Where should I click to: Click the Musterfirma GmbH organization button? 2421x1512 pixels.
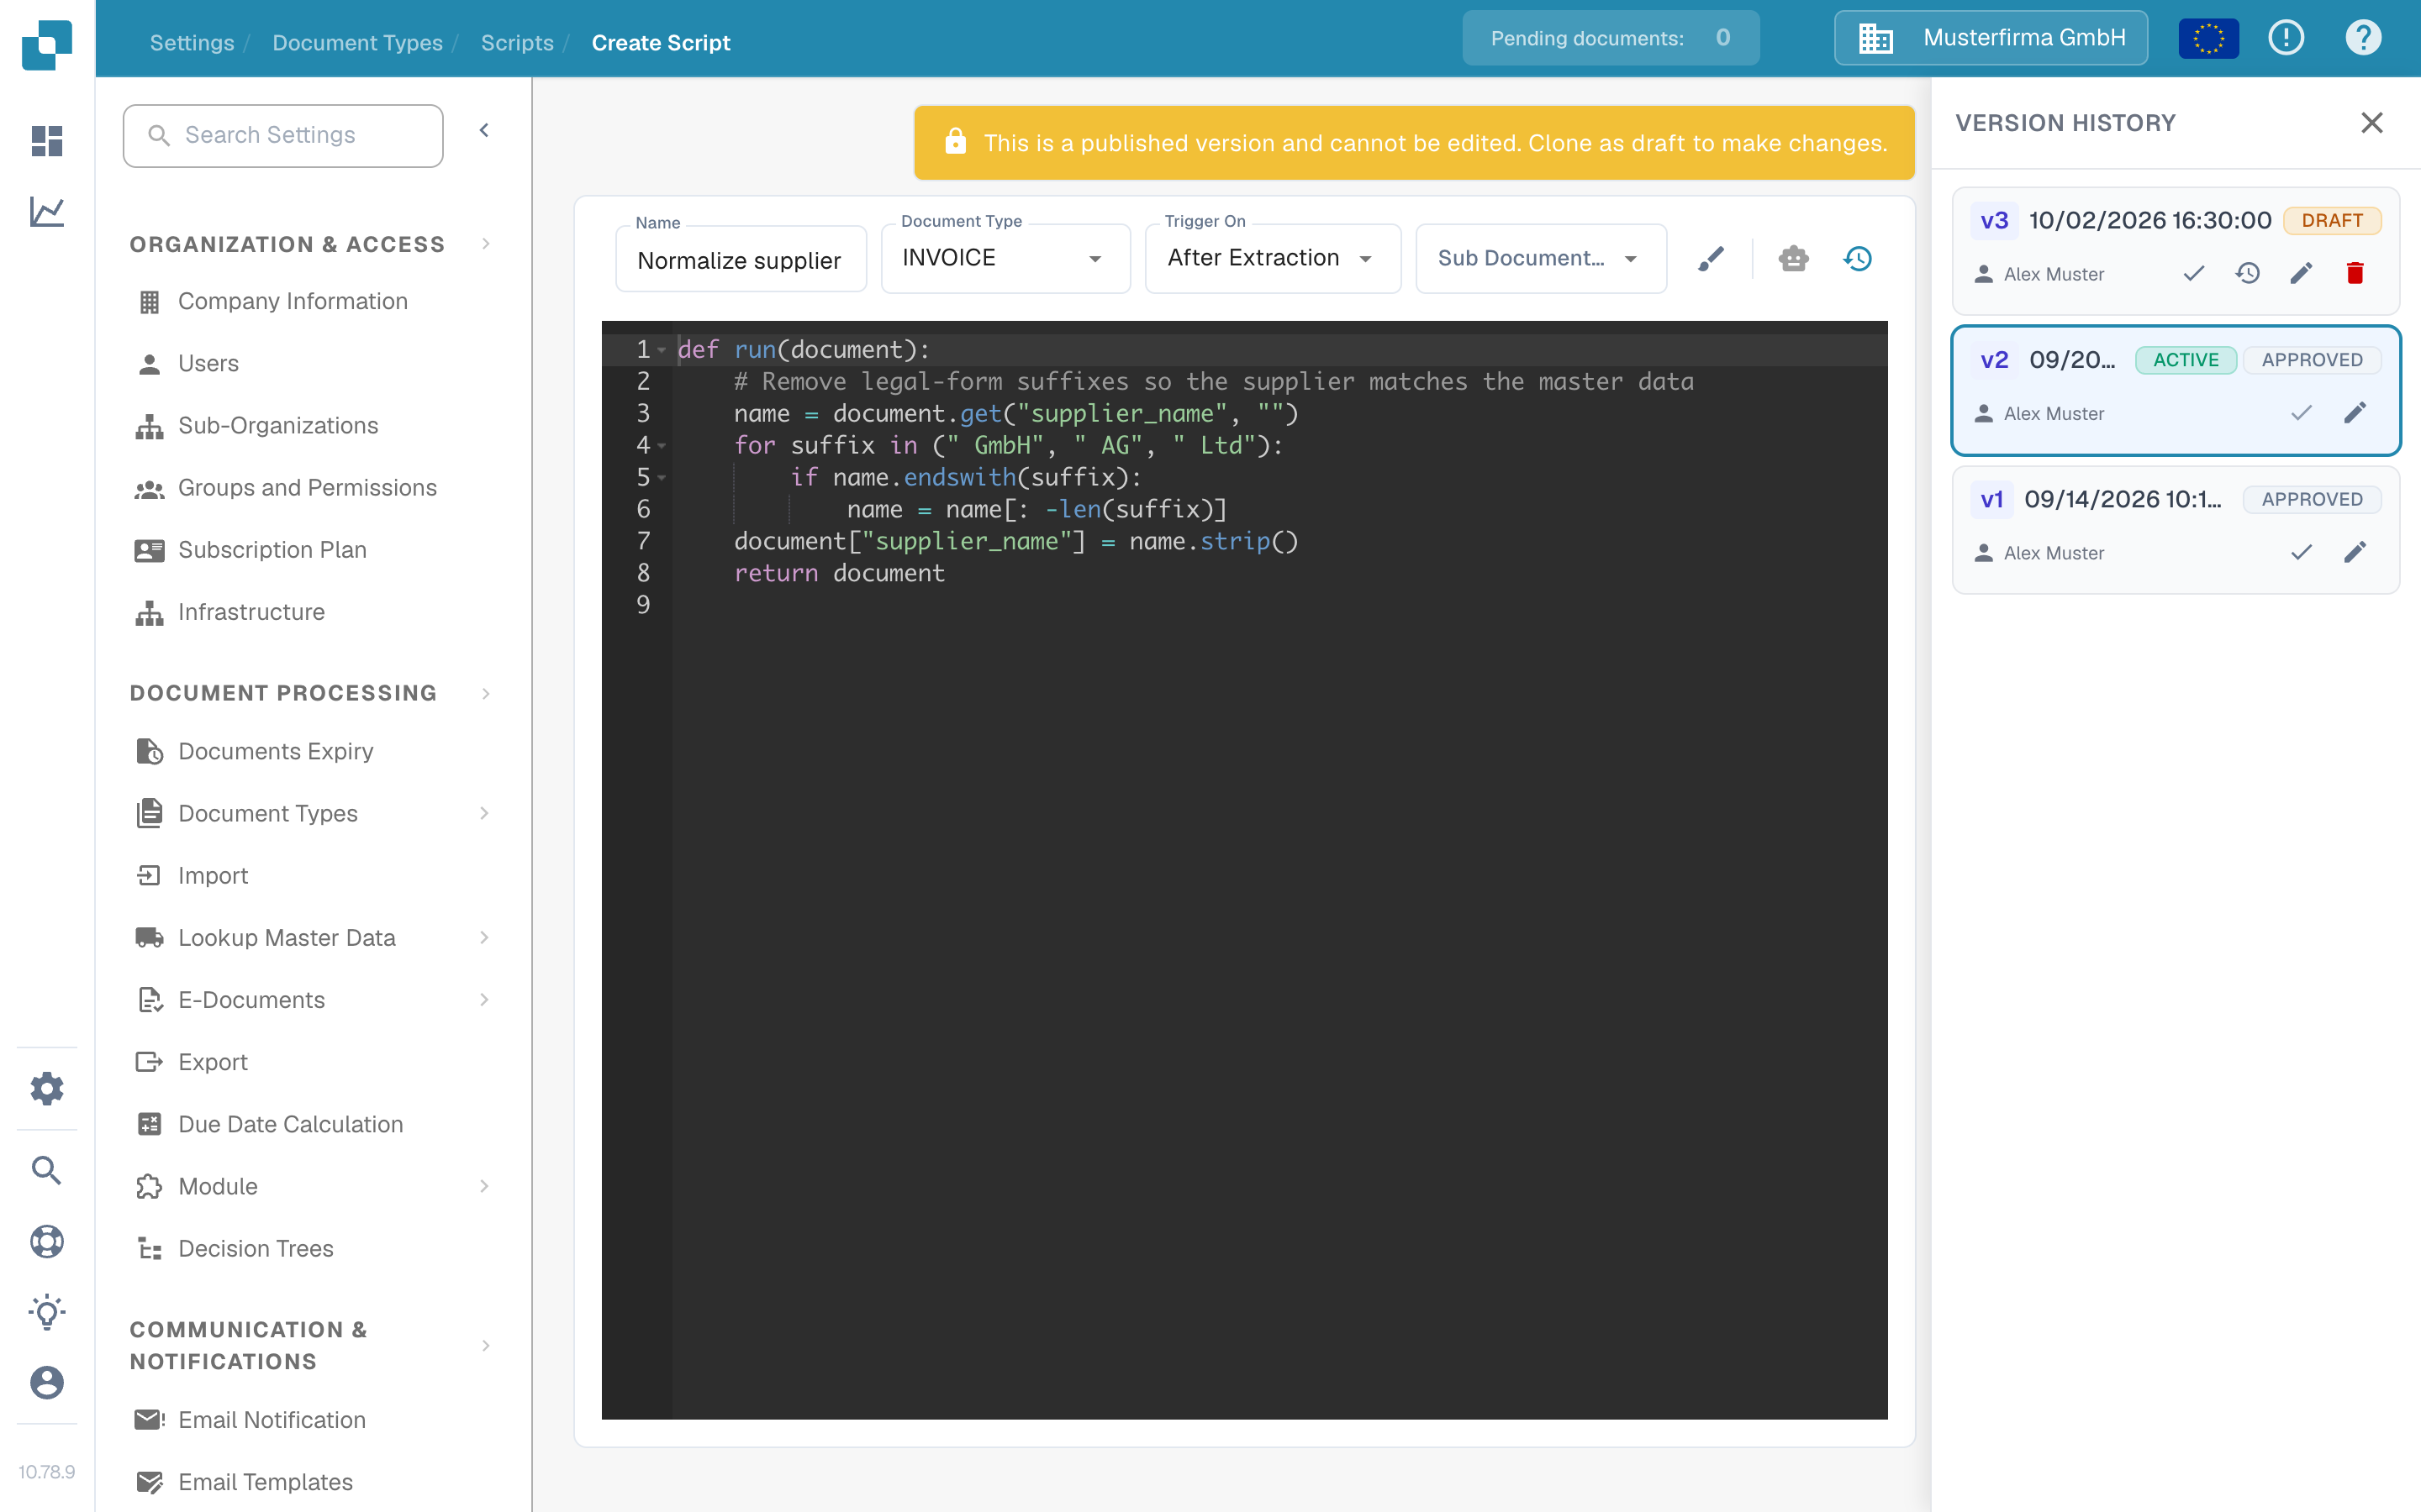(x=1991, y=38)
